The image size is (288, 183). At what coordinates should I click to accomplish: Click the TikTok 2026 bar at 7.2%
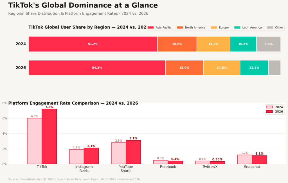(x=49, y=136)
